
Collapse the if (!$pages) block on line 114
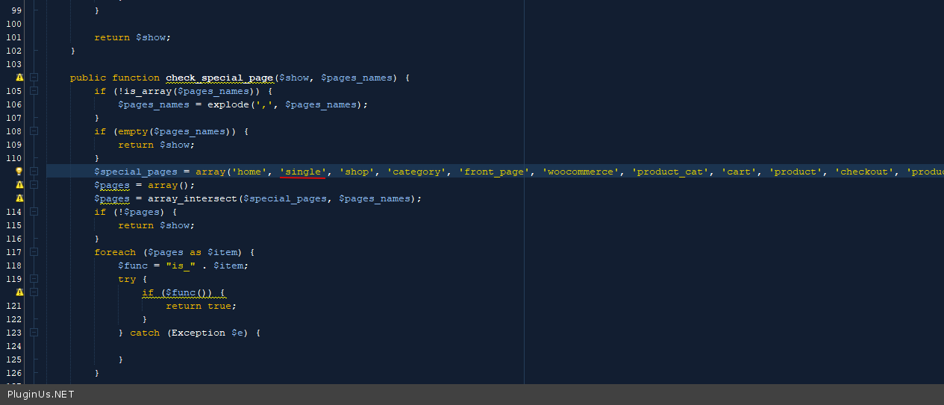[x=34, y=212]
